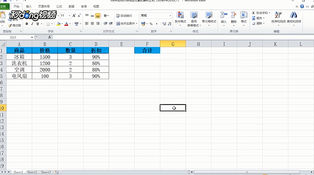This screenshot has height=175, width=314.
Task: Toggle the highlighted bottom align button
Action: pos(98,16)
